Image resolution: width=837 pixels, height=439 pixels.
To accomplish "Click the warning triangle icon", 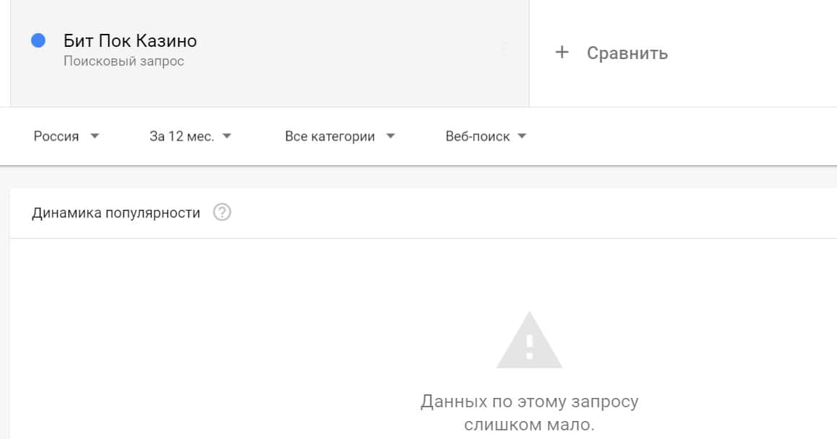I will pos(529,341).
